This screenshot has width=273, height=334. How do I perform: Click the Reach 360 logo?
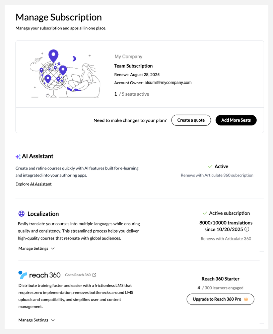pos(40,275)
